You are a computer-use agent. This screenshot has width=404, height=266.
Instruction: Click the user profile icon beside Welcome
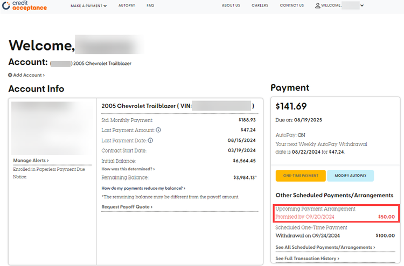(318, 6)
